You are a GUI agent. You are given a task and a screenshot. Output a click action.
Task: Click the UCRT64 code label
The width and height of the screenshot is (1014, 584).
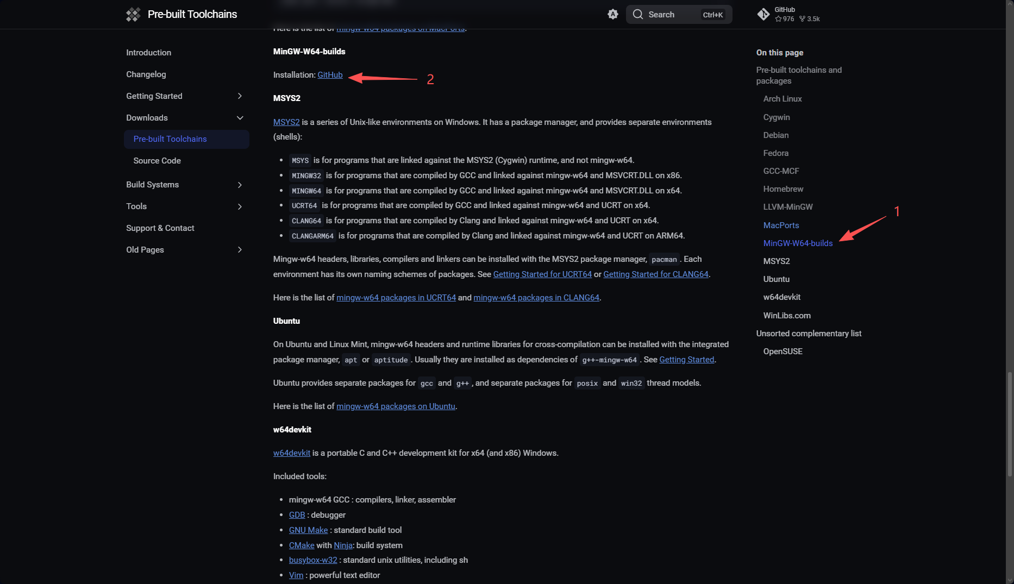304,206
